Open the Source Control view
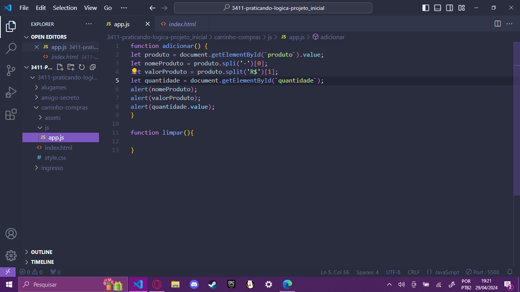The image size is (520, 292). (11, 70)
